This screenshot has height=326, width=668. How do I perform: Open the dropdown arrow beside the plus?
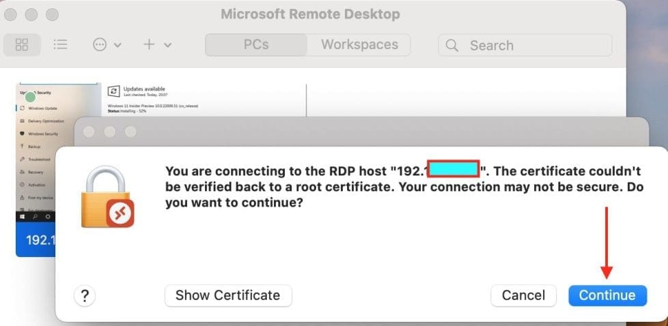pyautogui.click(x=167, y=46)
